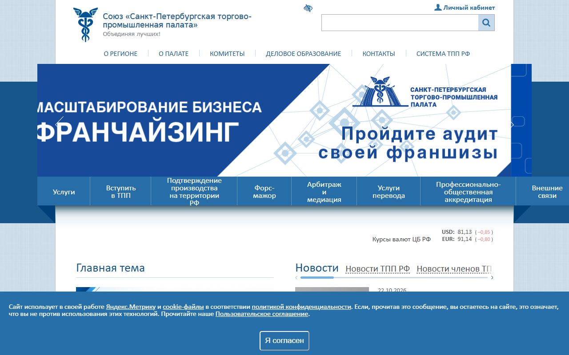Click the Главная тема heading

tap(110, 268)
